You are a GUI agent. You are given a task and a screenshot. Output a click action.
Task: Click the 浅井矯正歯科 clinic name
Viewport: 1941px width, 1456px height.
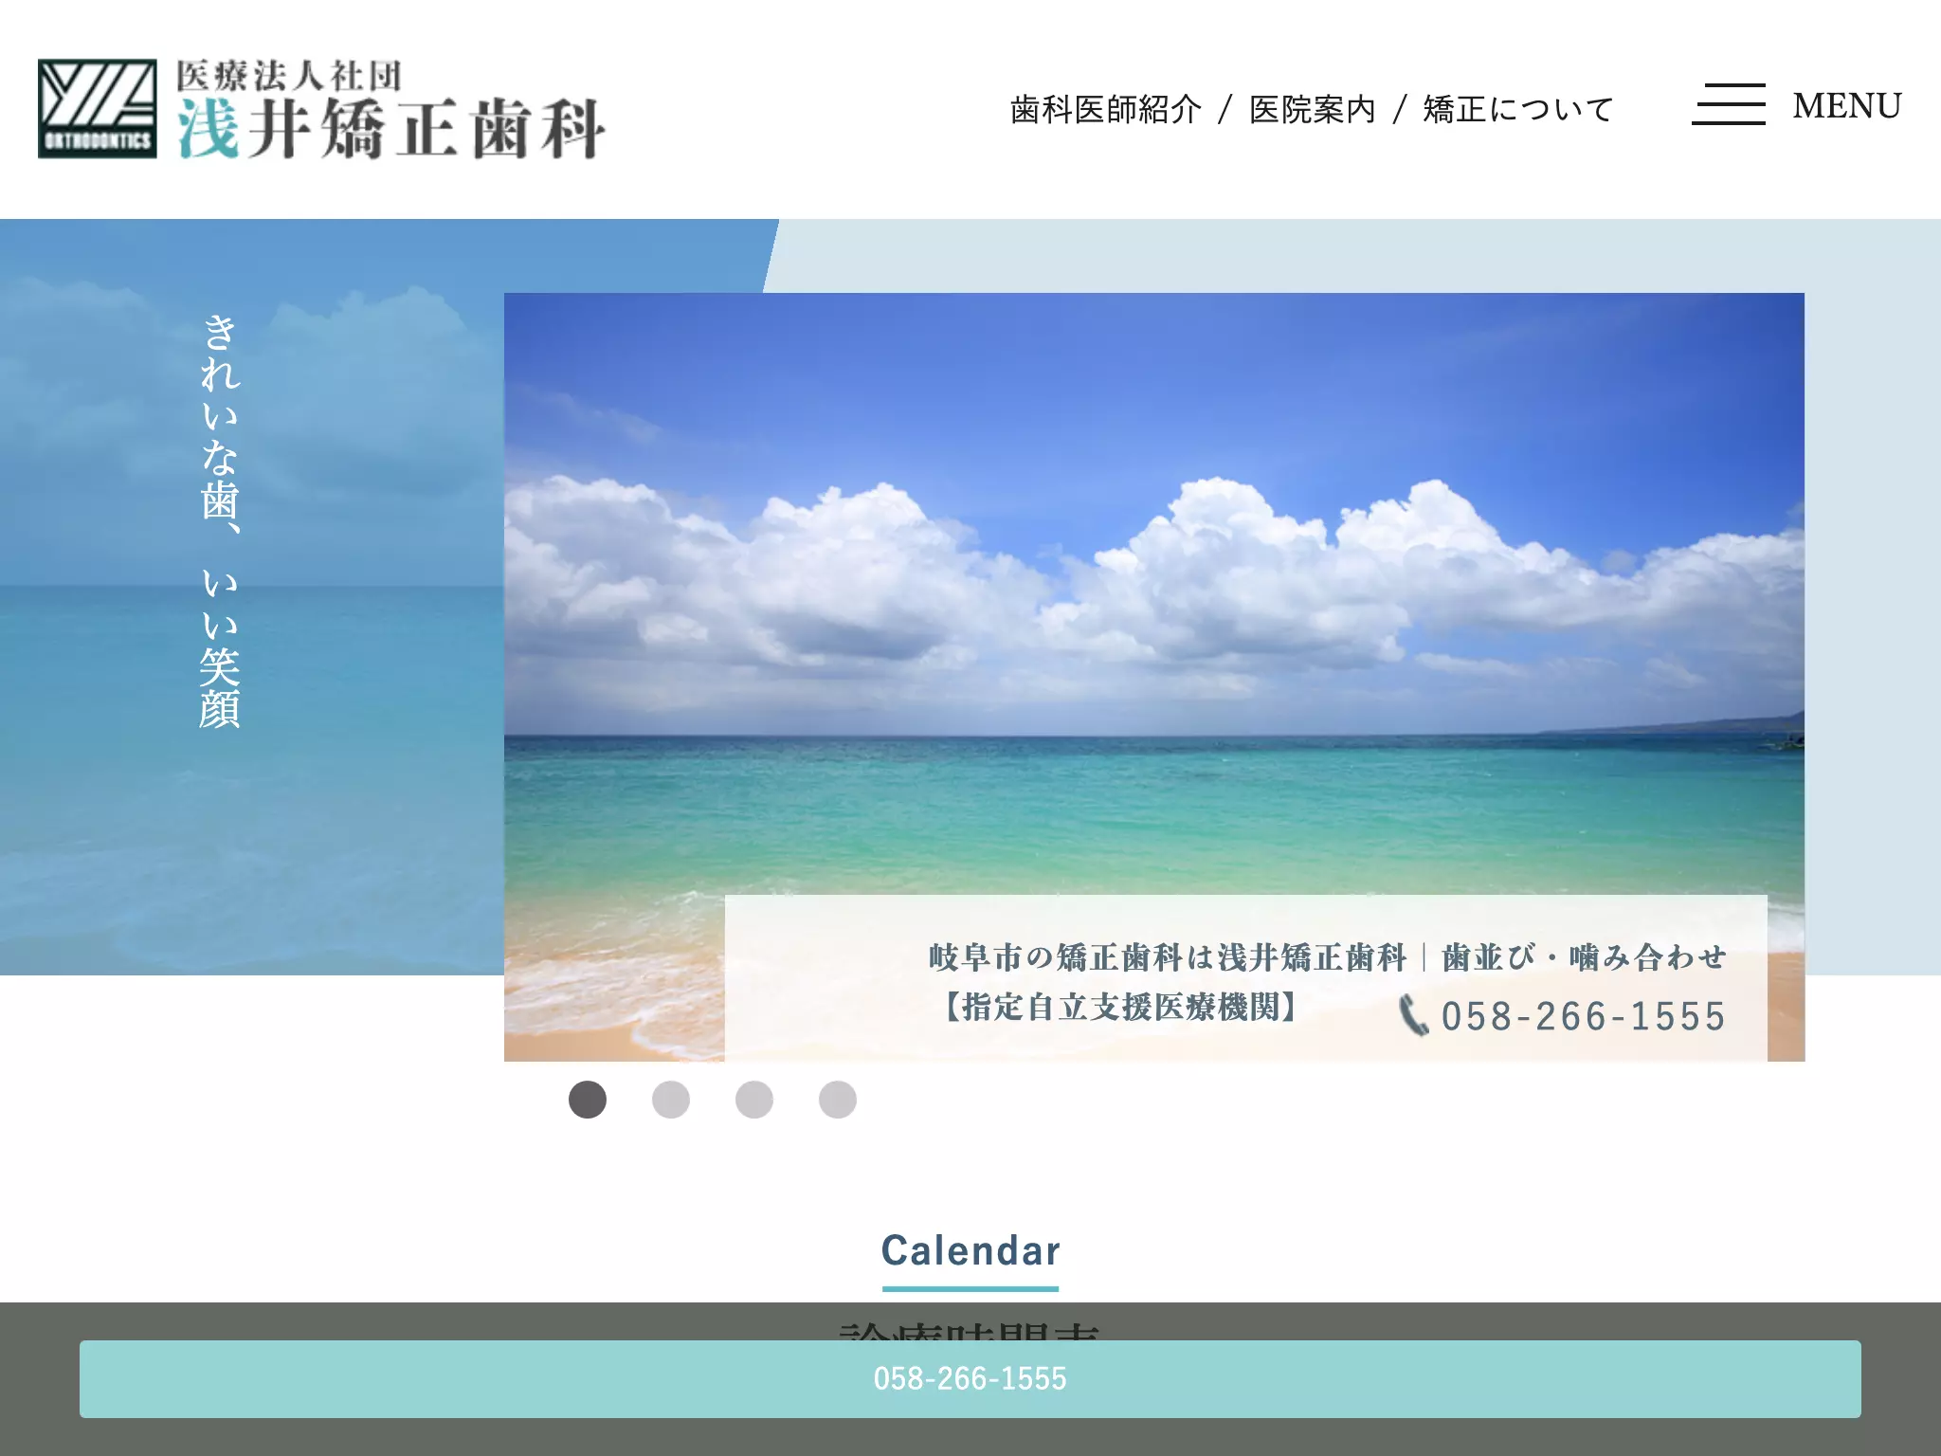click(x=391, y=128)
